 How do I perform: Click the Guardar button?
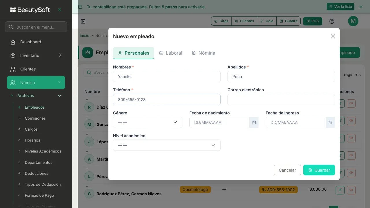point(319,170)
